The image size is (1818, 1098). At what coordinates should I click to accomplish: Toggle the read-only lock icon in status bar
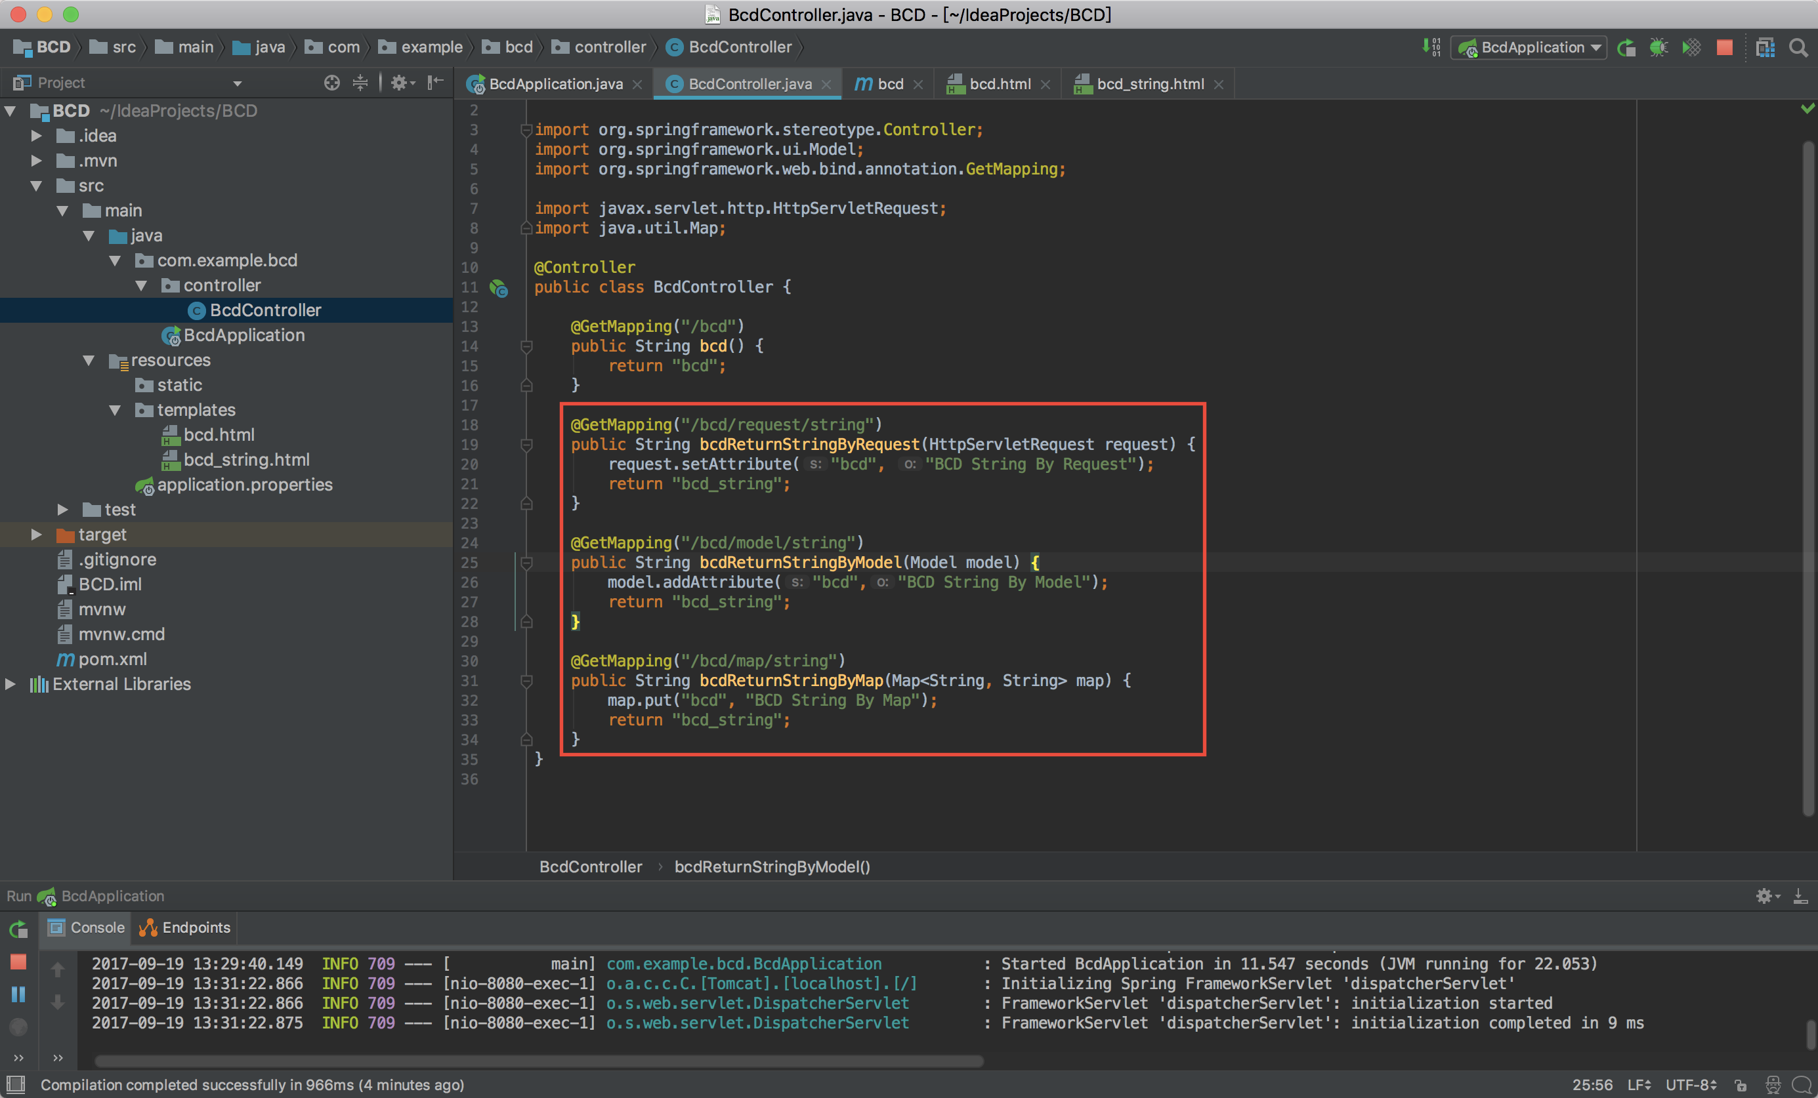click(1741, 1085)
